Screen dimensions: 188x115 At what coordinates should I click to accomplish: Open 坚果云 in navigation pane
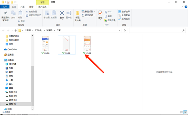[9, 55]
